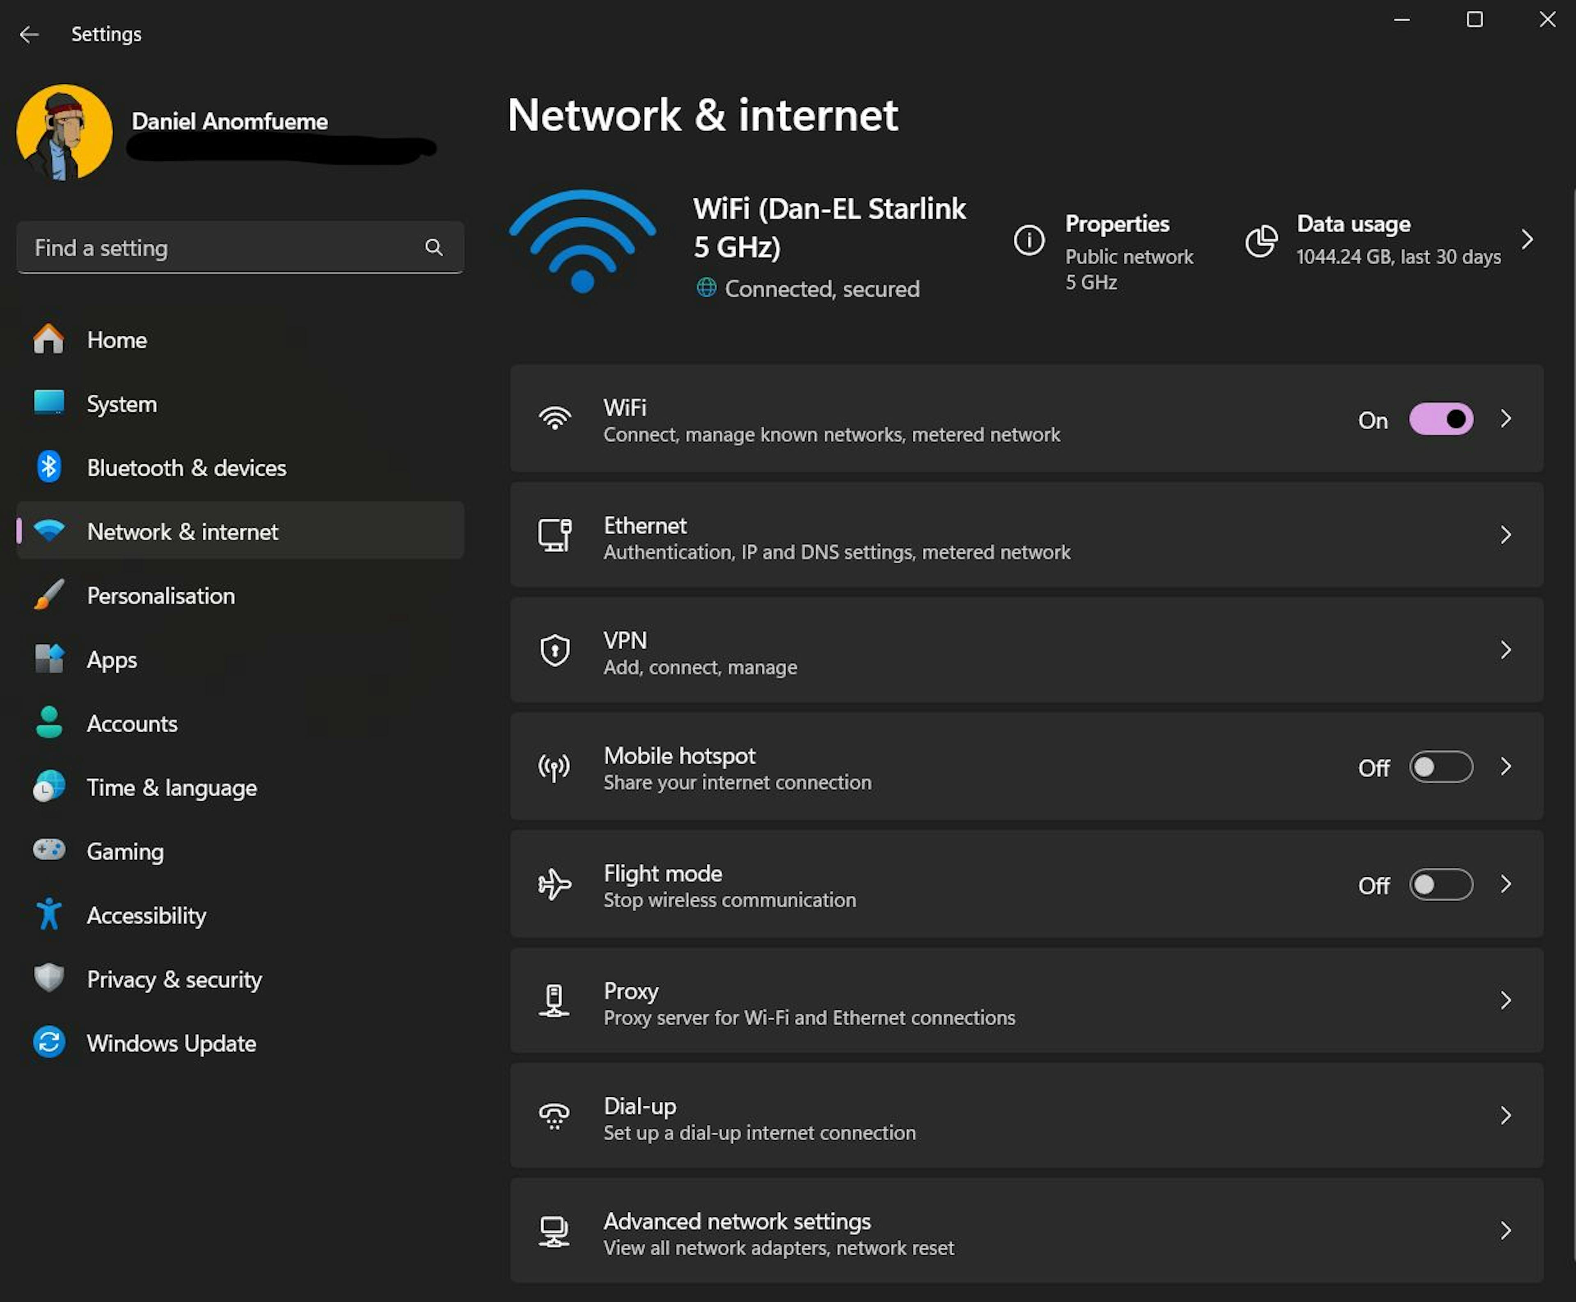Click the Data usage pie chart icon
This screenshot has height=1302, width=1576.
click(1261, 241)
